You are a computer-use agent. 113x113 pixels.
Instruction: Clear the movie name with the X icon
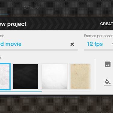72,44
